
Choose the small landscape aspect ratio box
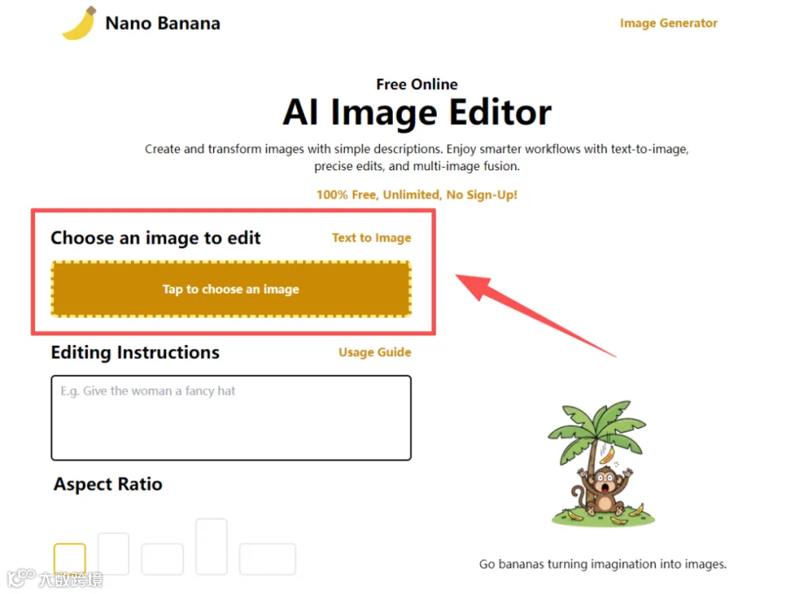click(162, 558)
